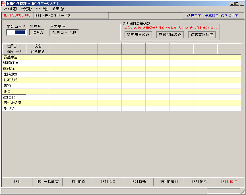Open the 設定(R) menu

click(58, 9)
